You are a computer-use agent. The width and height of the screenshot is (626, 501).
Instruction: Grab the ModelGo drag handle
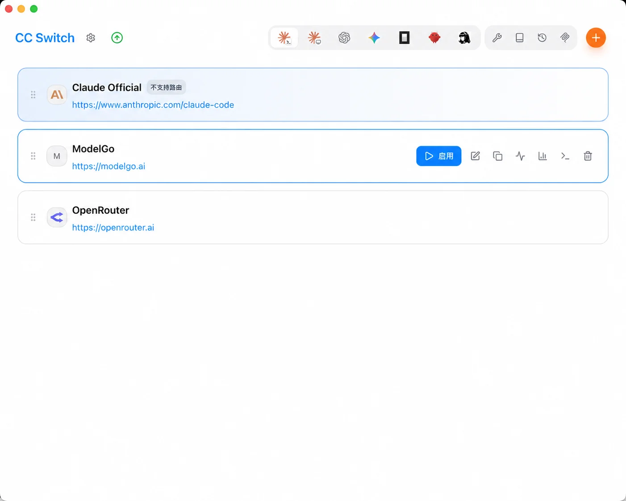click(33, 156)
